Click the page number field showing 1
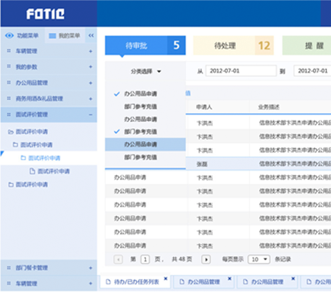The width and height of the screenshot is (331, 292). 145,260
